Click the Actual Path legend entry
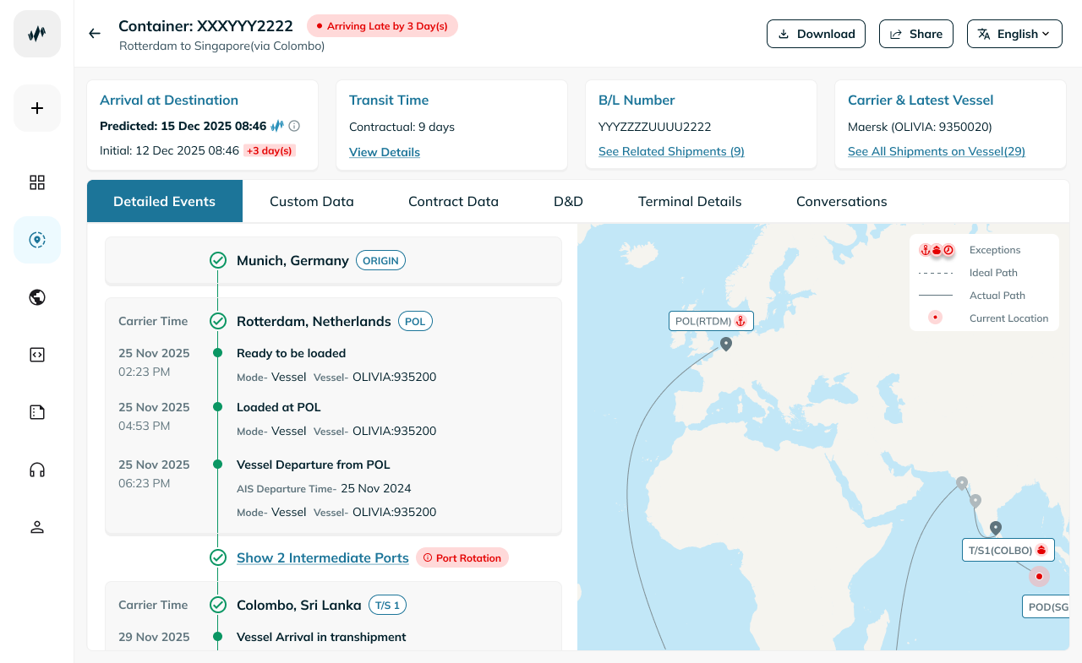1082x663 pixels. click(x=972, y=296)
